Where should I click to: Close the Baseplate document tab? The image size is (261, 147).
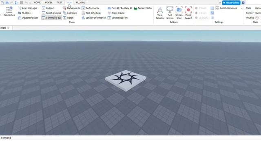coord(8,28)
